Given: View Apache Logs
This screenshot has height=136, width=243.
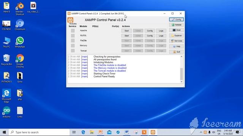Looking at the screenshot, I should (161, 31).
